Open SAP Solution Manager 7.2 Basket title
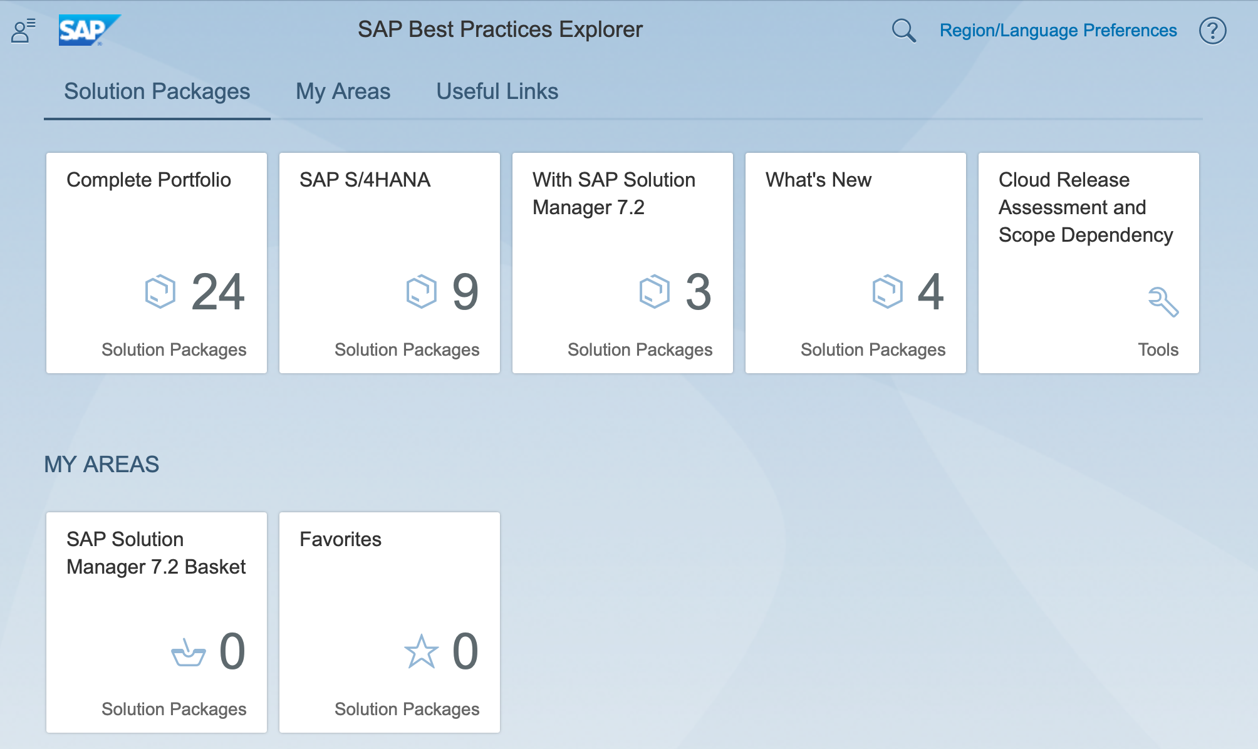This screenshot has width=1258, height=749. tap(156, 553)
